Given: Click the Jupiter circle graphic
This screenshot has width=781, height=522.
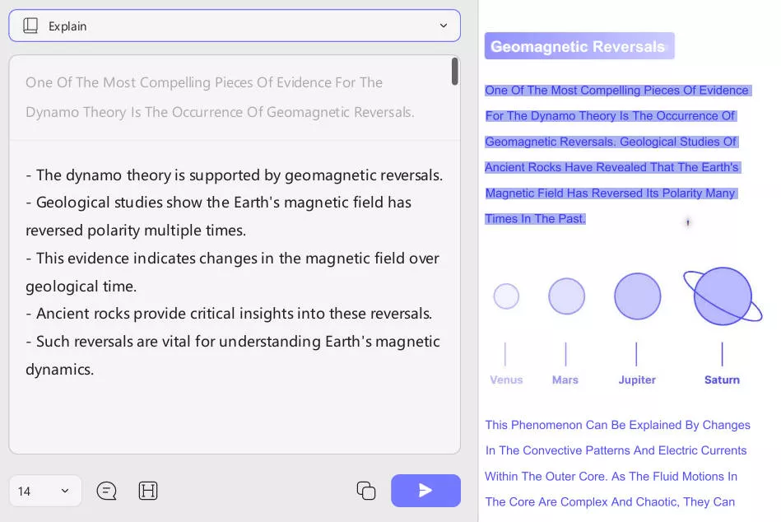Looking at the screenshot, I should point(637,296).
